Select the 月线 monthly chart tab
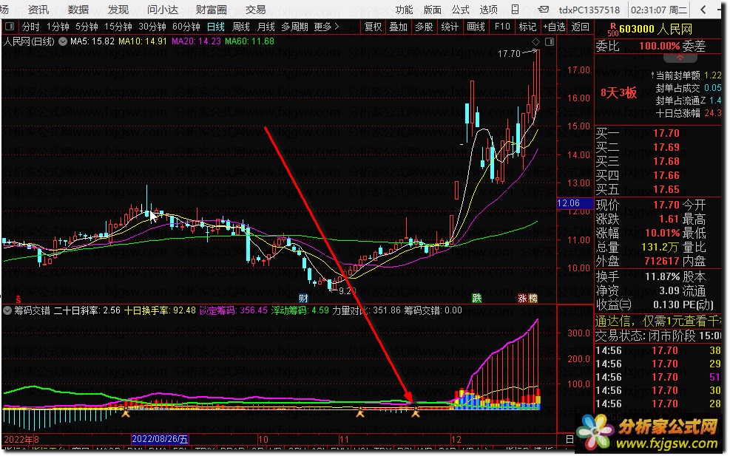730x456 pixels. pyautogui.click(x=266, y=27)
